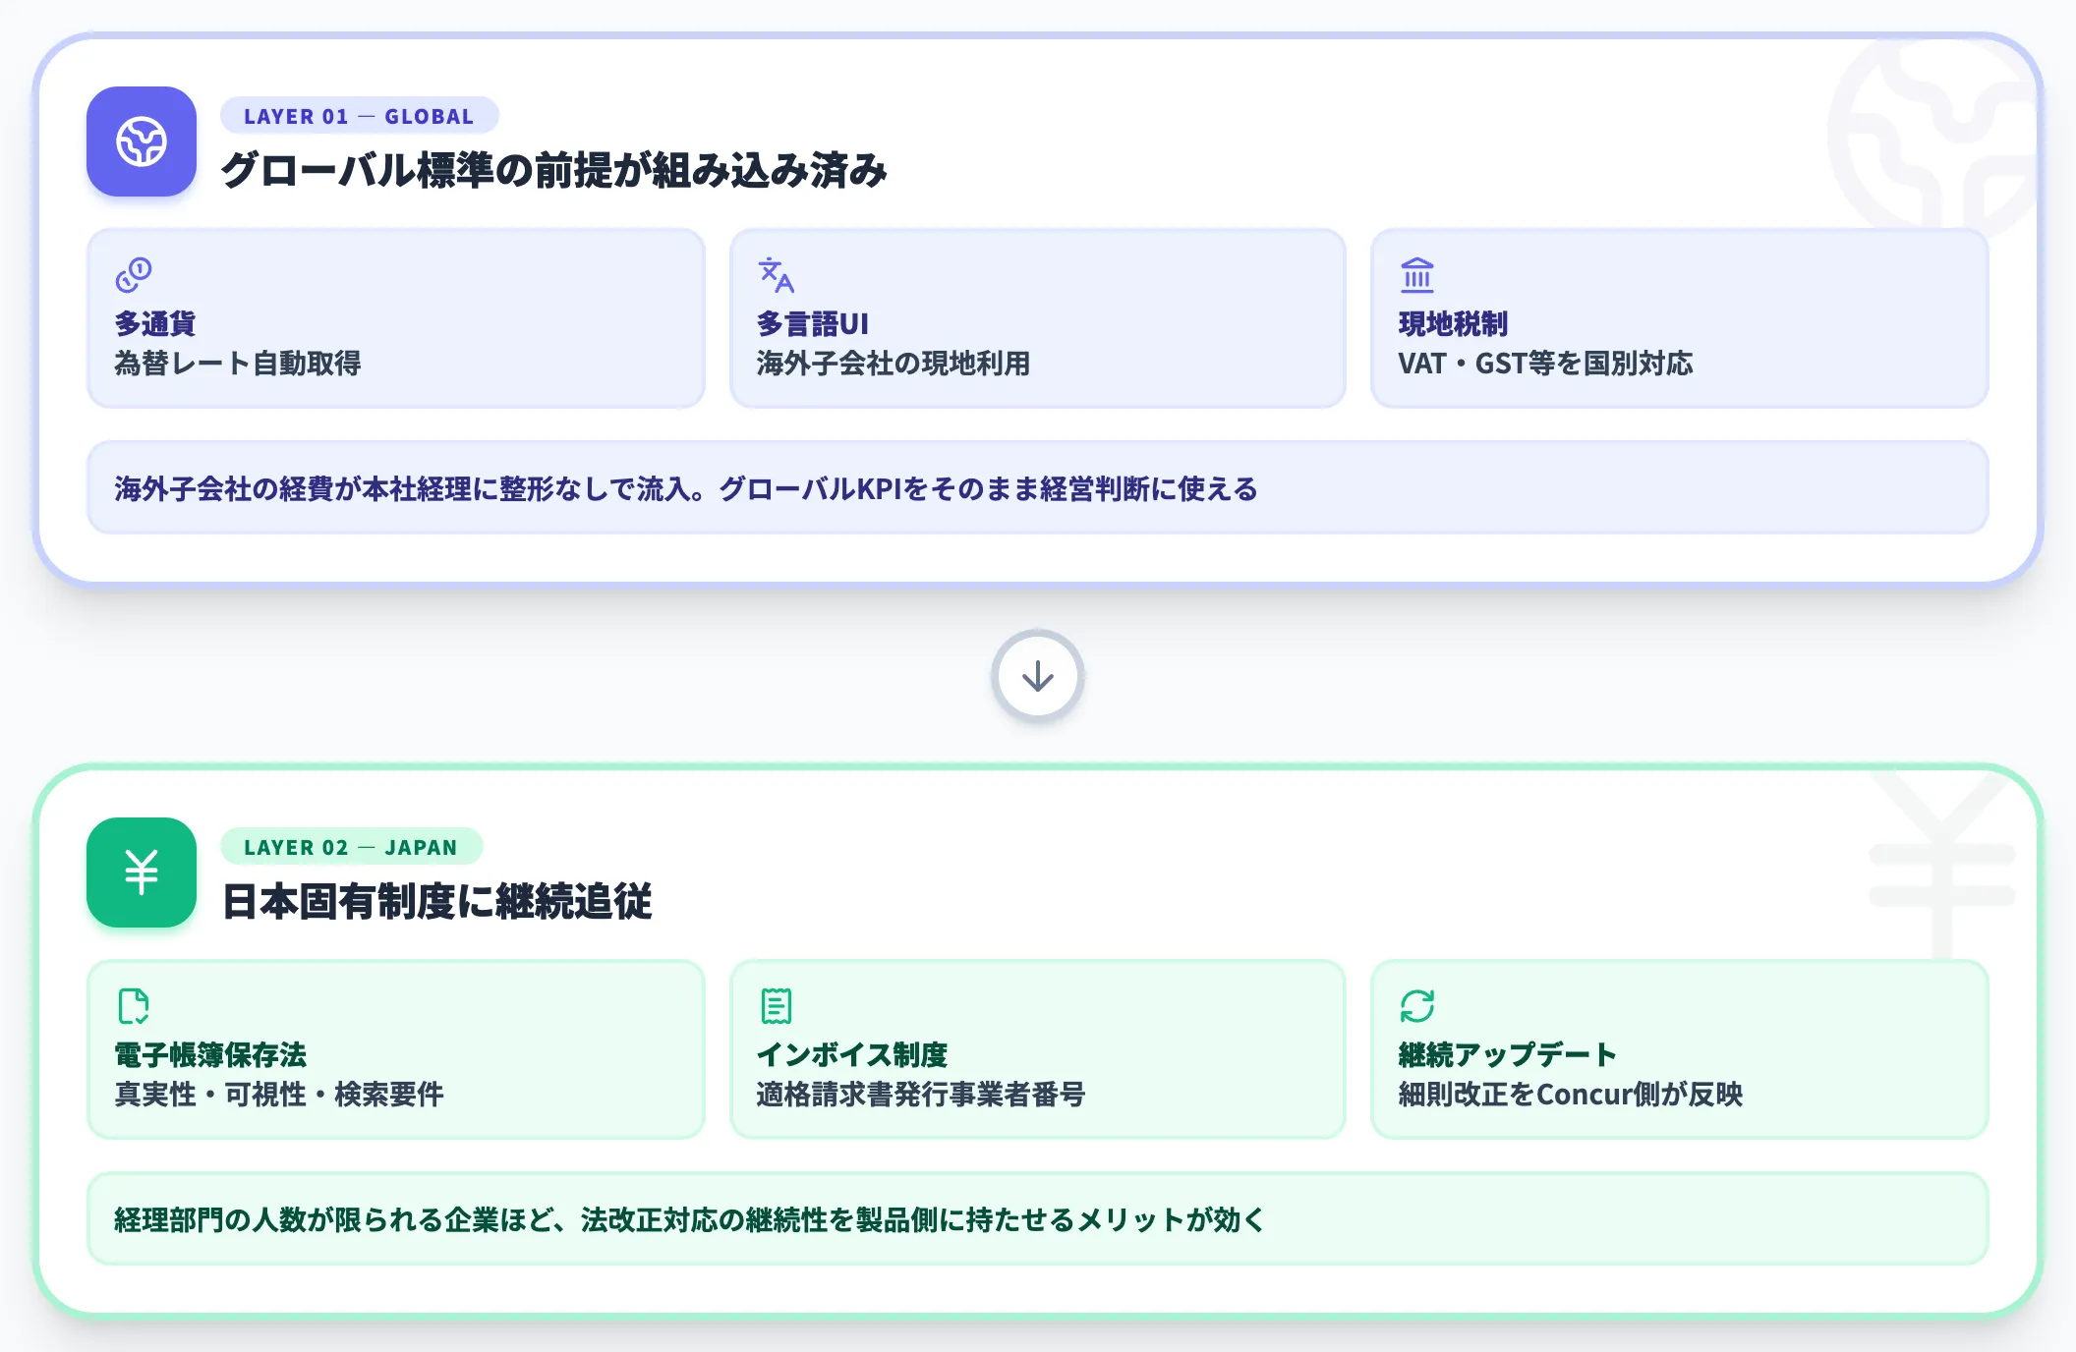The width and height of the screenshot is (2076, 1352).
Task: Click the translate icon above 多言語UI
Action: [776, 275]
